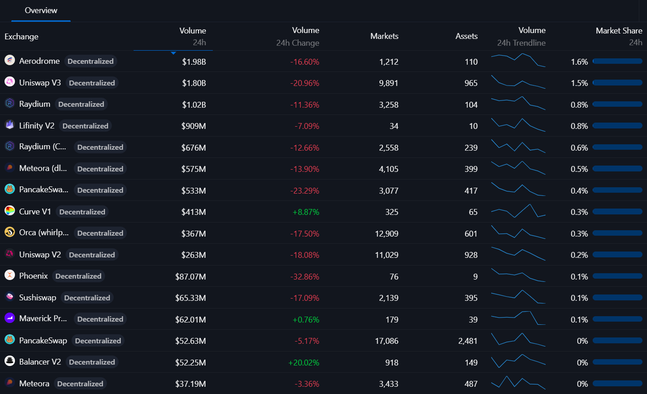This screenshot has height=394, width=647.
Task: Toggle the sort arrow under Volume 24h
Action: [x=173, y=53]
